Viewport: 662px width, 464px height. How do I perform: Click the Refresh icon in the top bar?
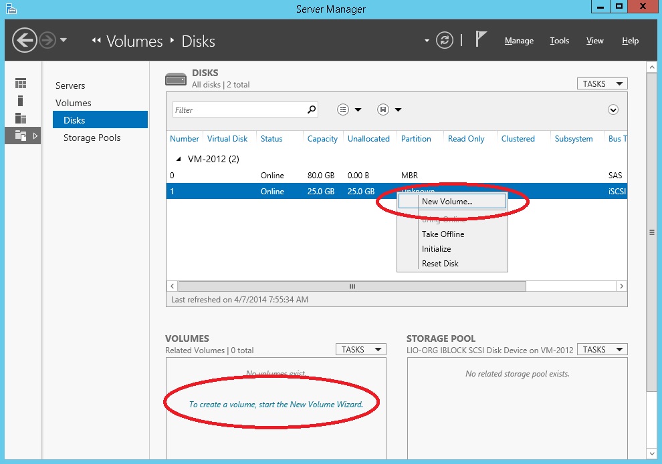pos(445,40)
